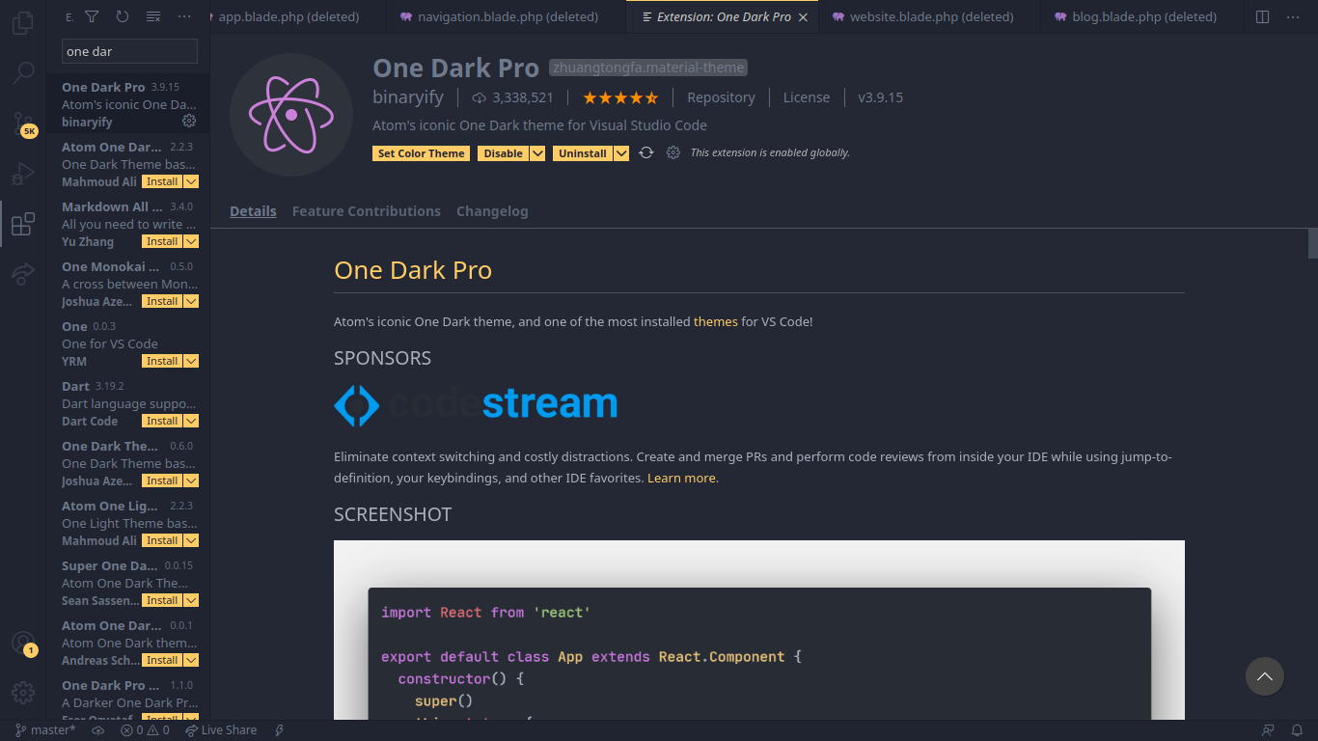
Task: Click the Disable button
Action: pos(503,153)
